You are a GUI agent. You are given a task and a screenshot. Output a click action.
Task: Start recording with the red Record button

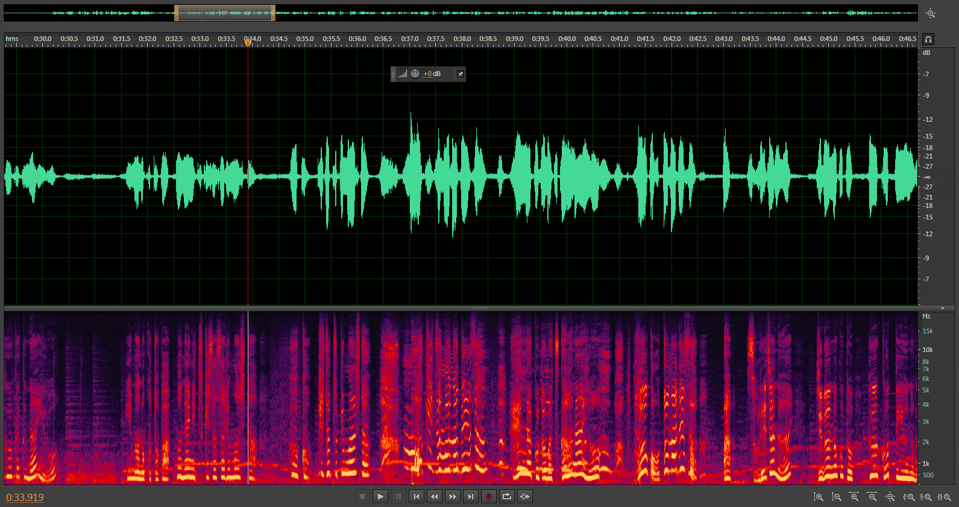point(489,497)
